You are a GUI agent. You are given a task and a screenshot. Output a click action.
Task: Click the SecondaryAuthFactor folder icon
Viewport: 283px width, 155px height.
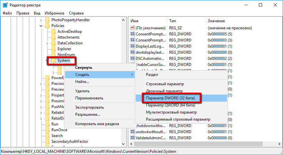pyautogui.click(x=48, y=141)
